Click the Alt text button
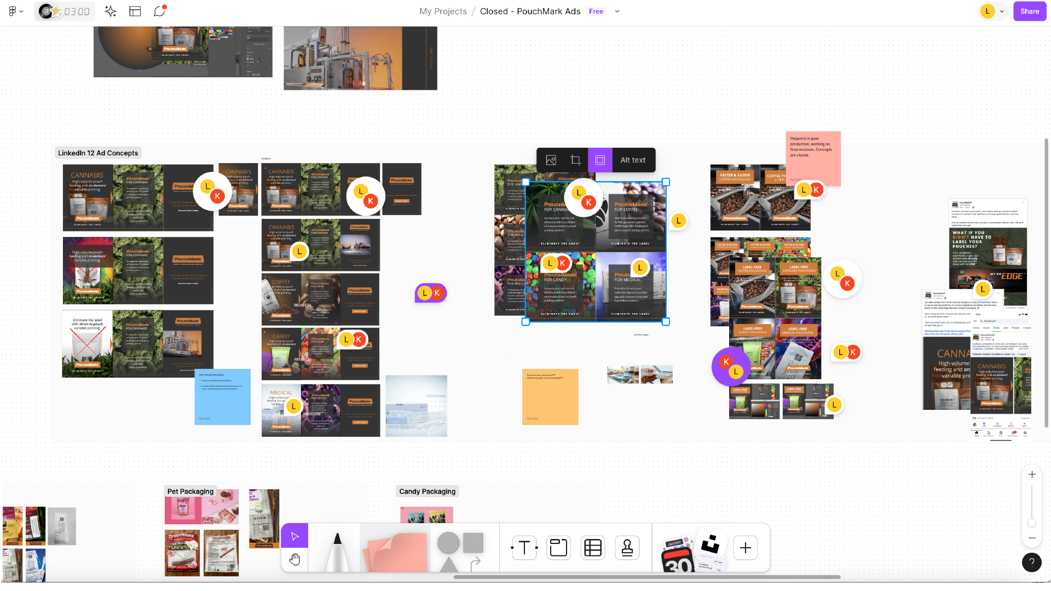 [x=633, y=160]
